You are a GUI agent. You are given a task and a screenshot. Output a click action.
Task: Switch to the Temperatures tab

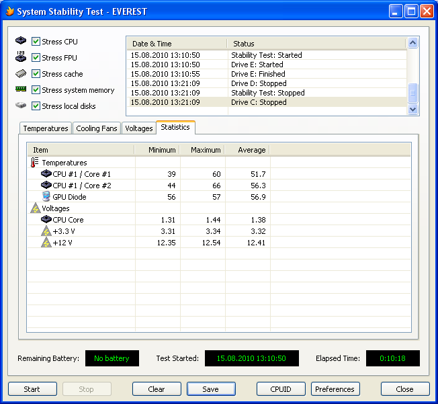[x=46, y=128]
